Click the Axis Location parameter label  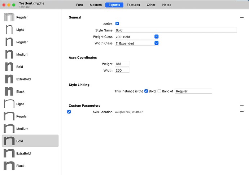click(102, 112)
